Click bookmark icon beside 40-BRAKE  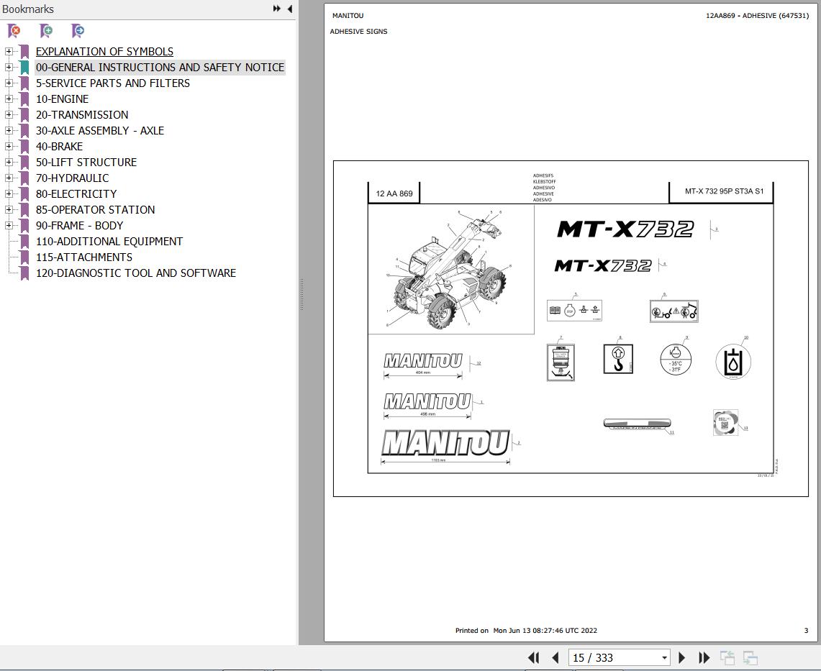tap(24, 147)
